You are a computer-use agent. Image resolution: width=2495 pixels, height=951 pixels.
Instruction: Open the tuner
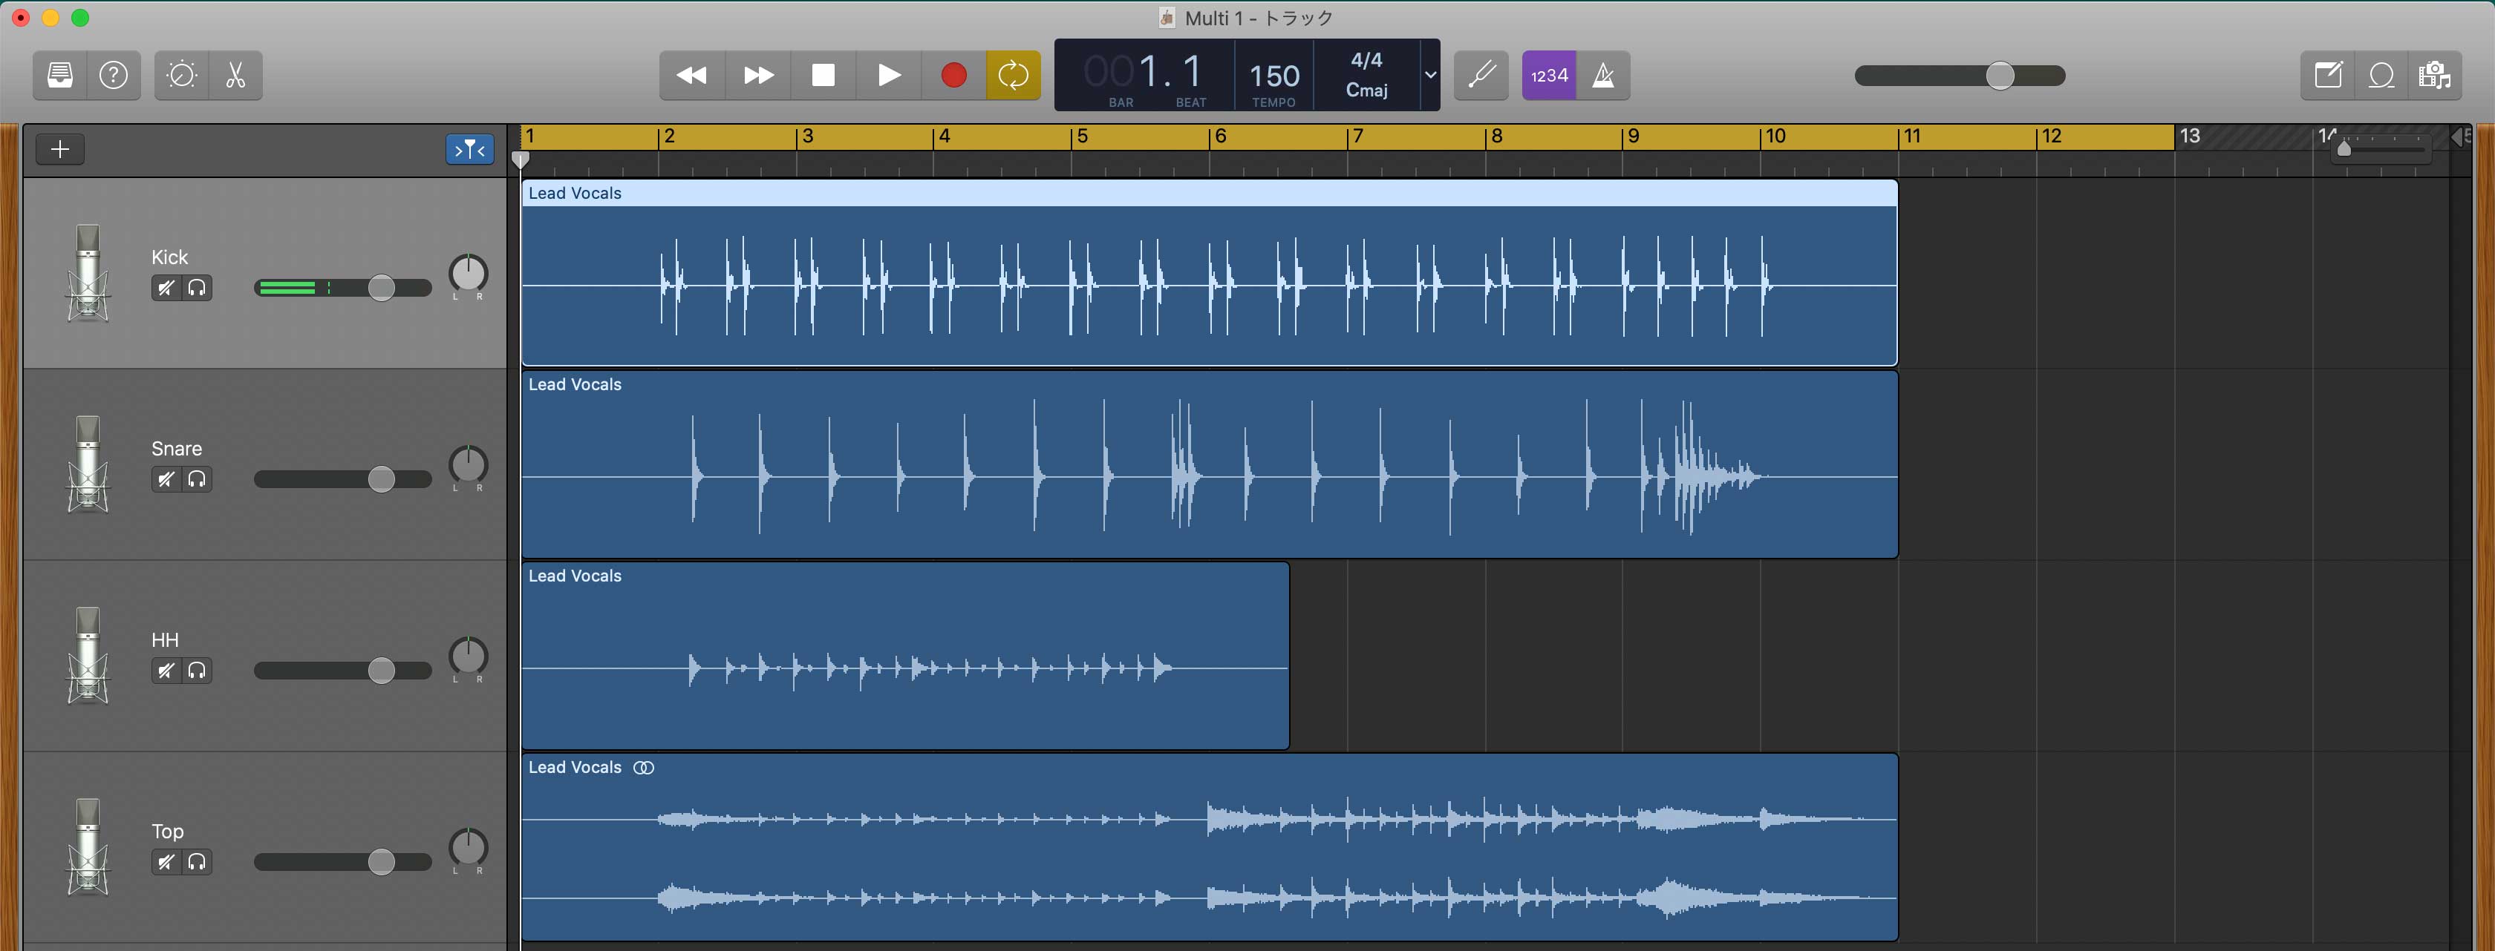pos(1481,76)
